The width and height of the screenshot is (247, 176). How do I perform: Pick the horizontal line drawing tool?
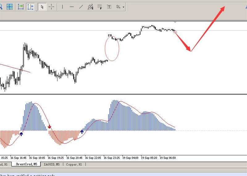[72, 7]
